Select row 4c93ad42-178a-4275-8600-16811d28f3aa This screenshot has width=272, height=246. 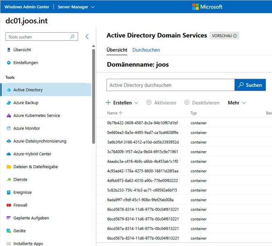184,171
